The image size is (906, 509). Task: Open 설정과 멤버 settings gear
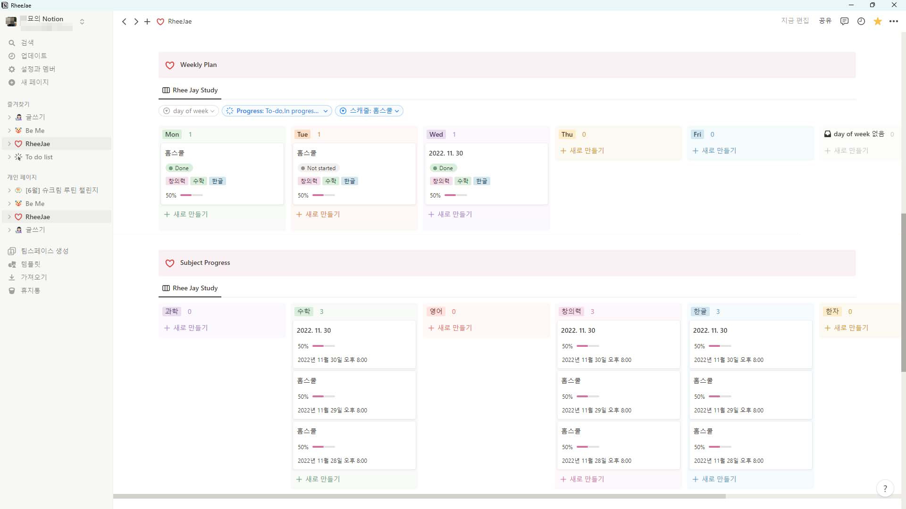(12, 69)
